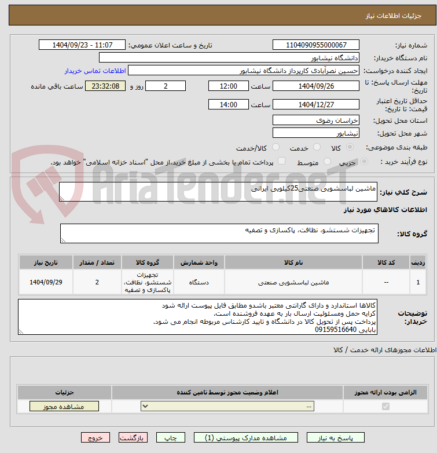Click the خروج exit button
This screenshot has width=437, height=453.
tap(96, 438)
